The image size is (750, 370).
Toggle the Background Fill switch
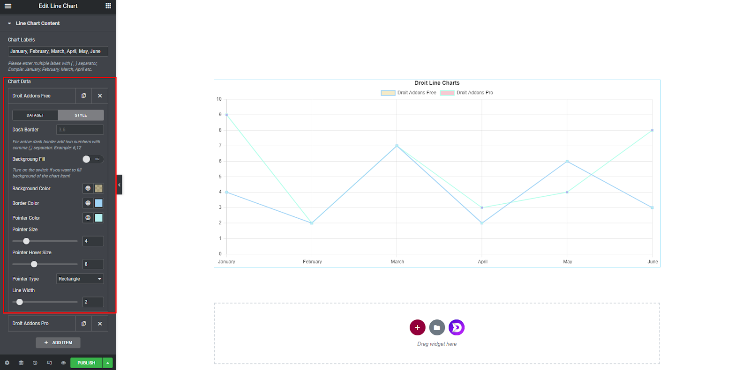[93, 159]
